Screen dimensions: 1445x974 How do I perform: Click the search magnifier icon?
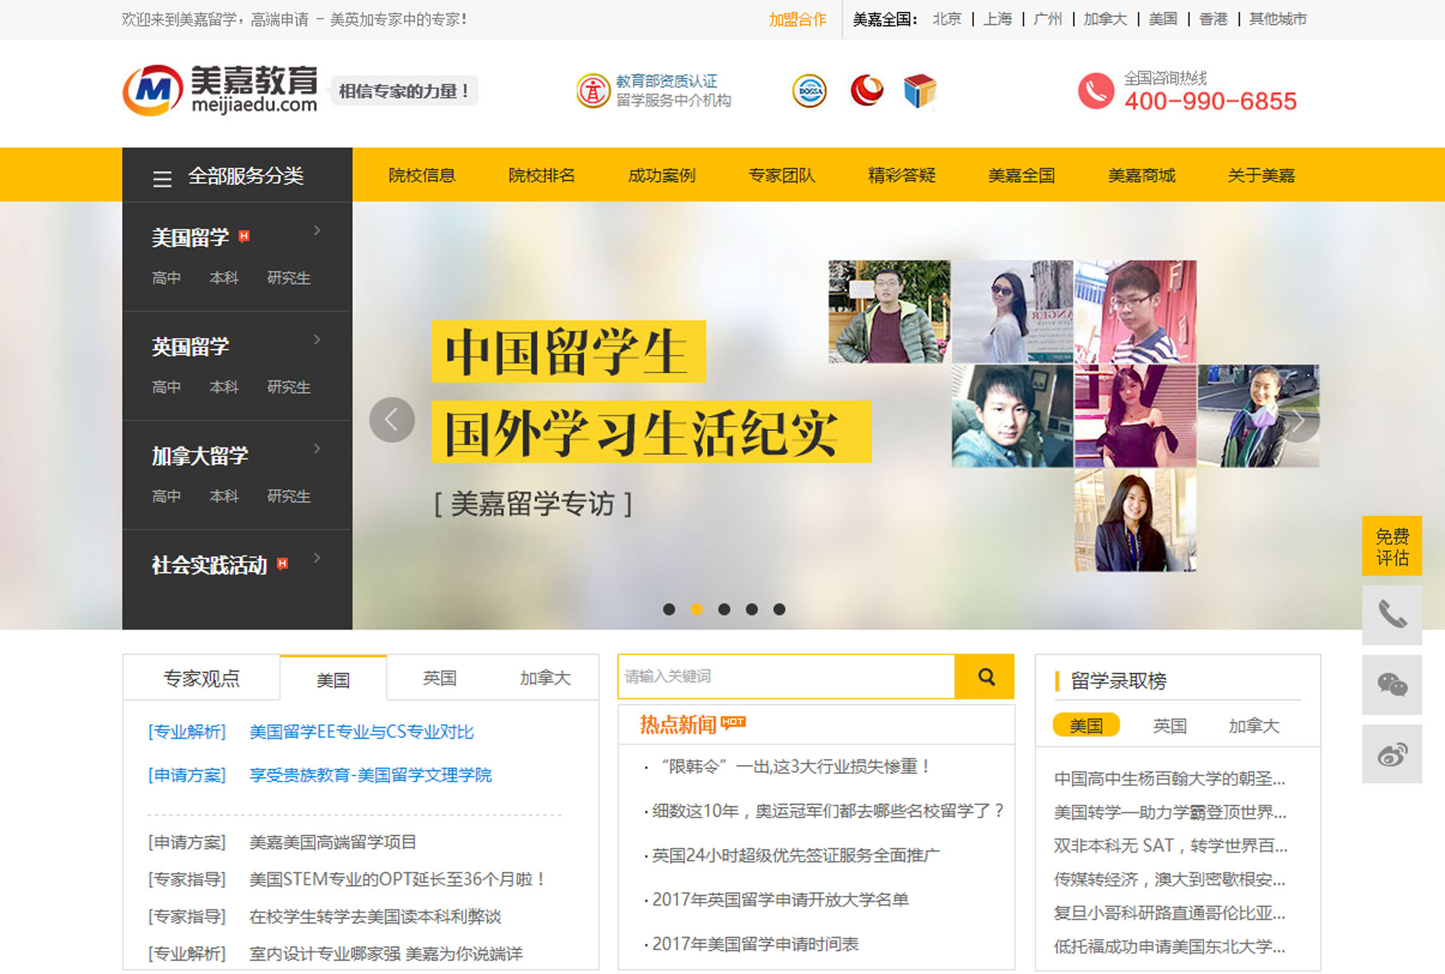[x=986, y=676]
